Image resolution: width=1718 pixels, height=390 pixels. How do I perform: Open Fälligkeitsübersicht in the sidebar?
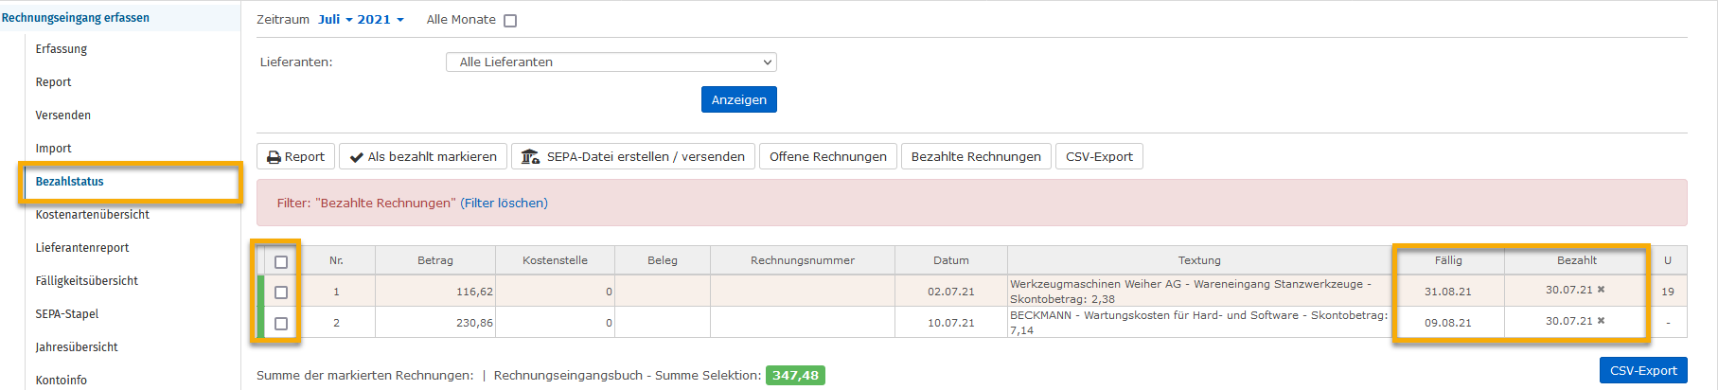click(x=87, y=280)
